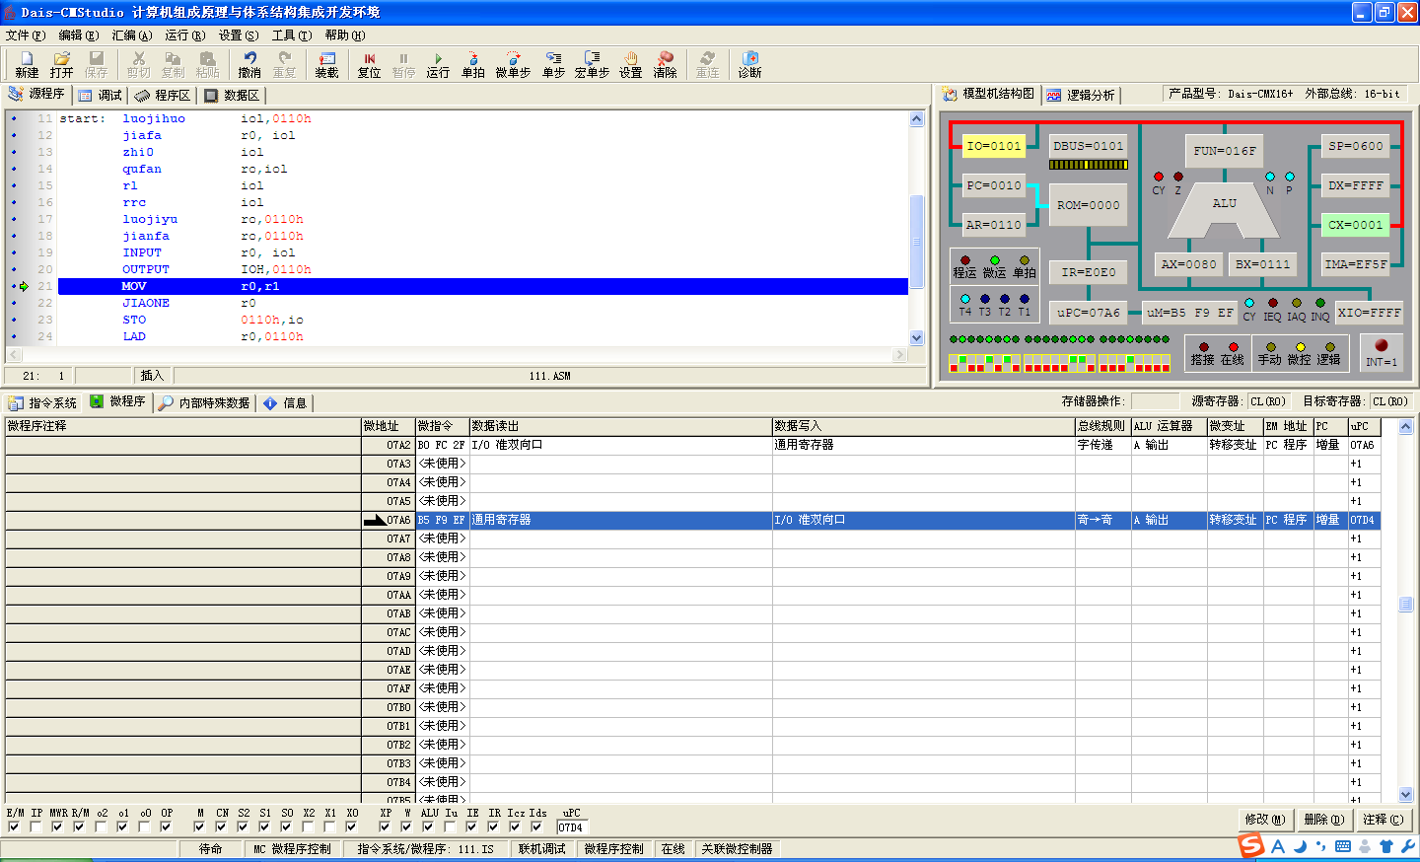Click the 单拍 (Single beat) toolbar icon
1420x862 pixels.
pos(473,64)
